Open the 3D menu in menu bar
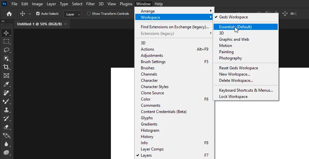The image size is (309, 159). [101, 4]
